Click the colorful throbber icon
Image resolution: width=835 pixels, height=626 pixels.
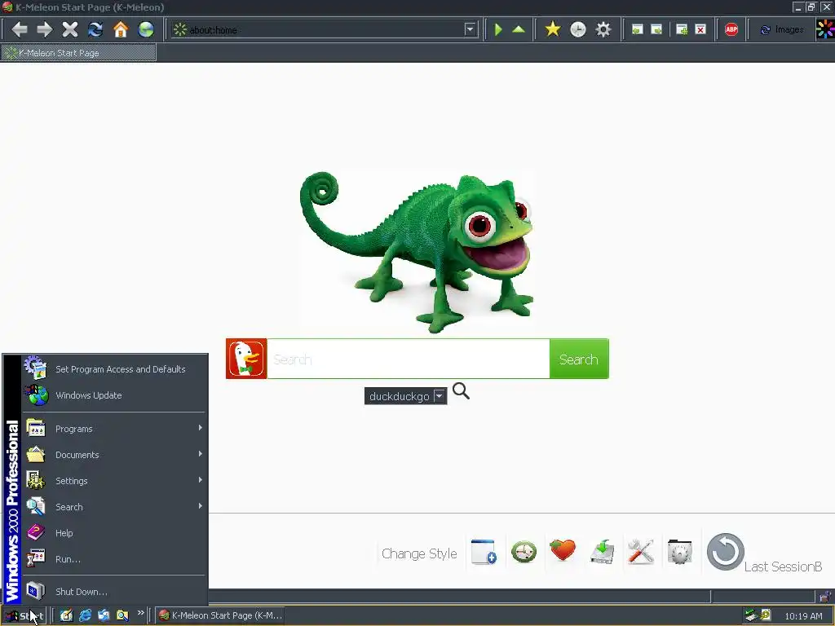click(825, 29)
